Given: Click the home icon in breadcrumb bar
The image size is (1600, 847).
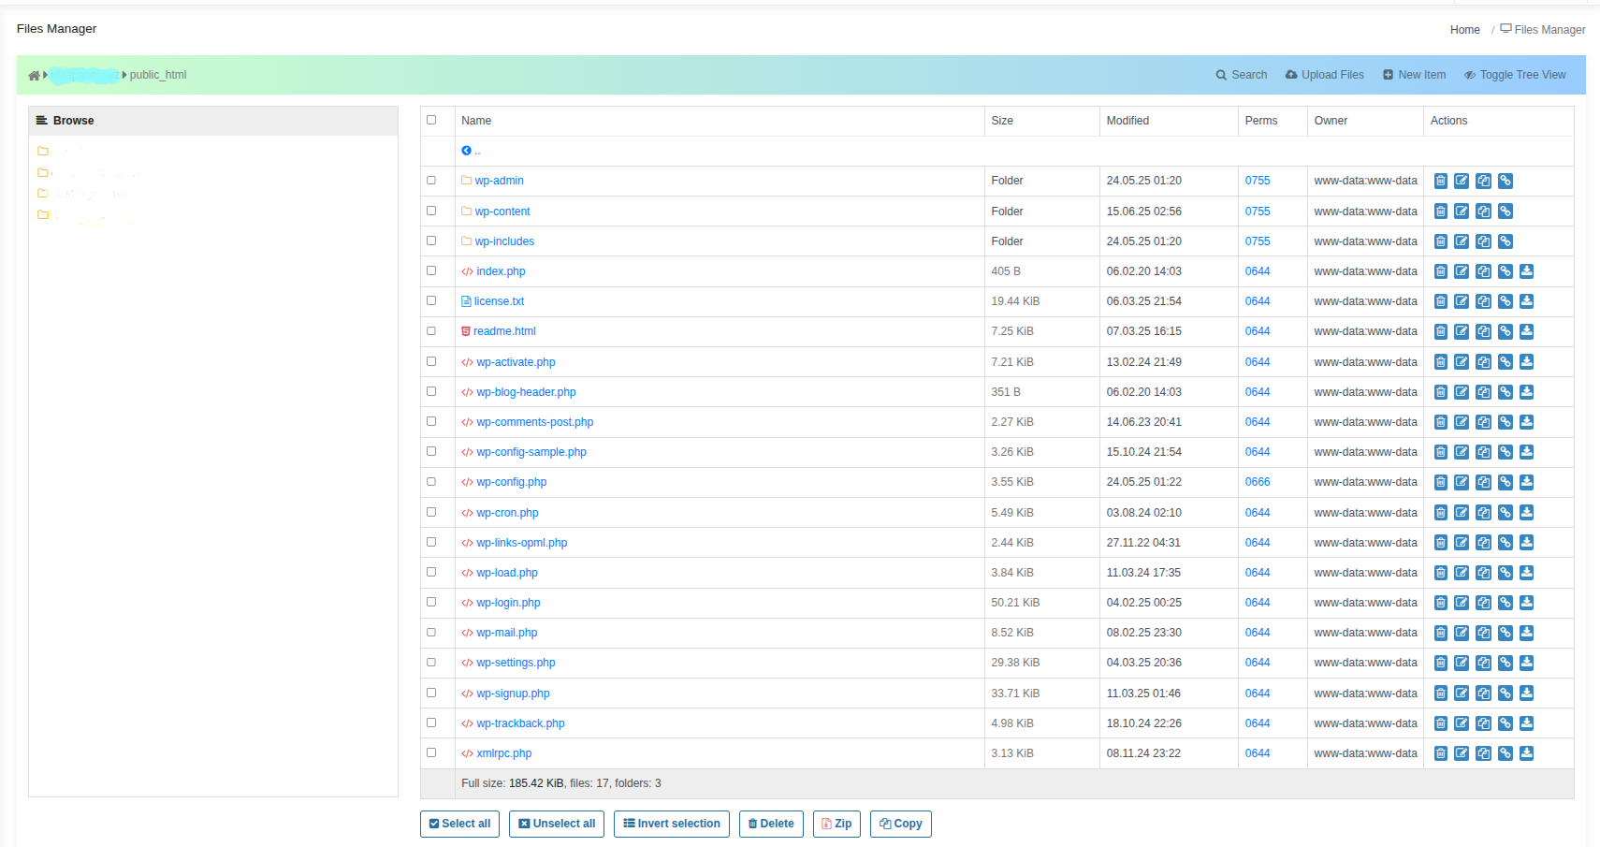Looking at the screenshot, I should [x=34, y=76].
